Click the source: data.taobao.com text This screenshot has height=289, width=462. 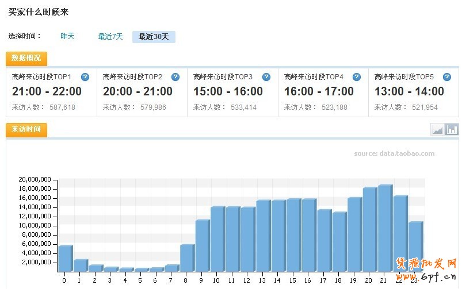click(x=394, y=153)
